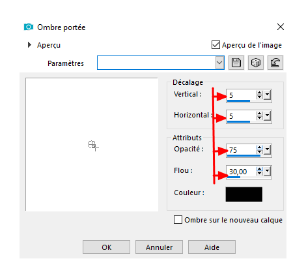Image resolution: width=306 pixels, height=278 pixels.
Task: Increase Opacité value with up arrow
Action: pos(259,147)
